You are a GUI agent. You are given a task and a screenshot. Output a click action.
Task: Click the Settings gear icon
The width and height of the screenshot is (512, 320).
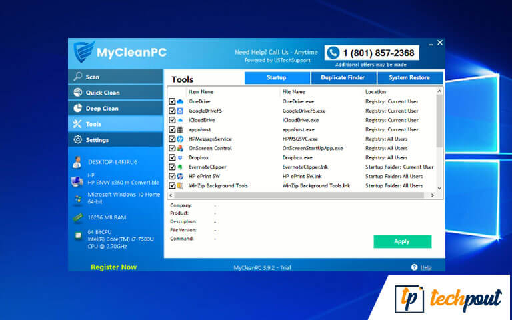[78, 140]
